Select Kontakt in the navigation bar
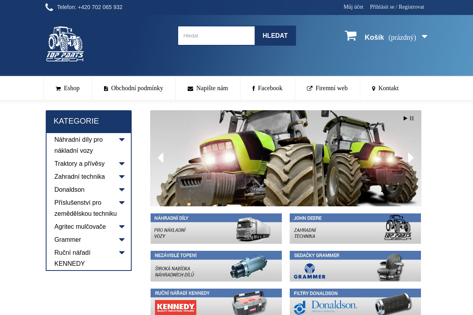This screenshot has height=315, width=473. pyautogui.click(x=388, y=88)
